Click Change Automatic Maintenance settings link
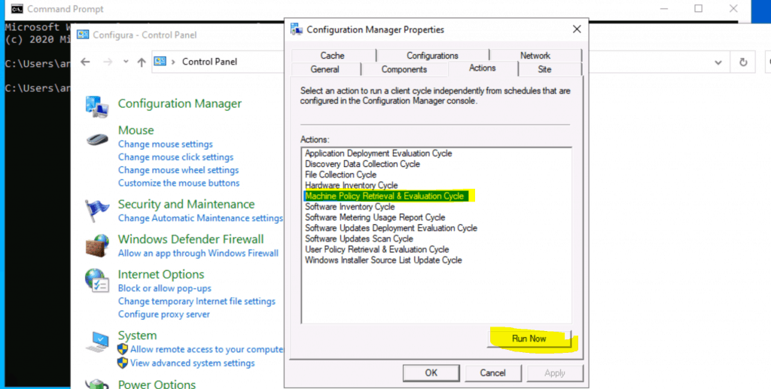This screenshot has height=389, width=771. tap(200, 218)
